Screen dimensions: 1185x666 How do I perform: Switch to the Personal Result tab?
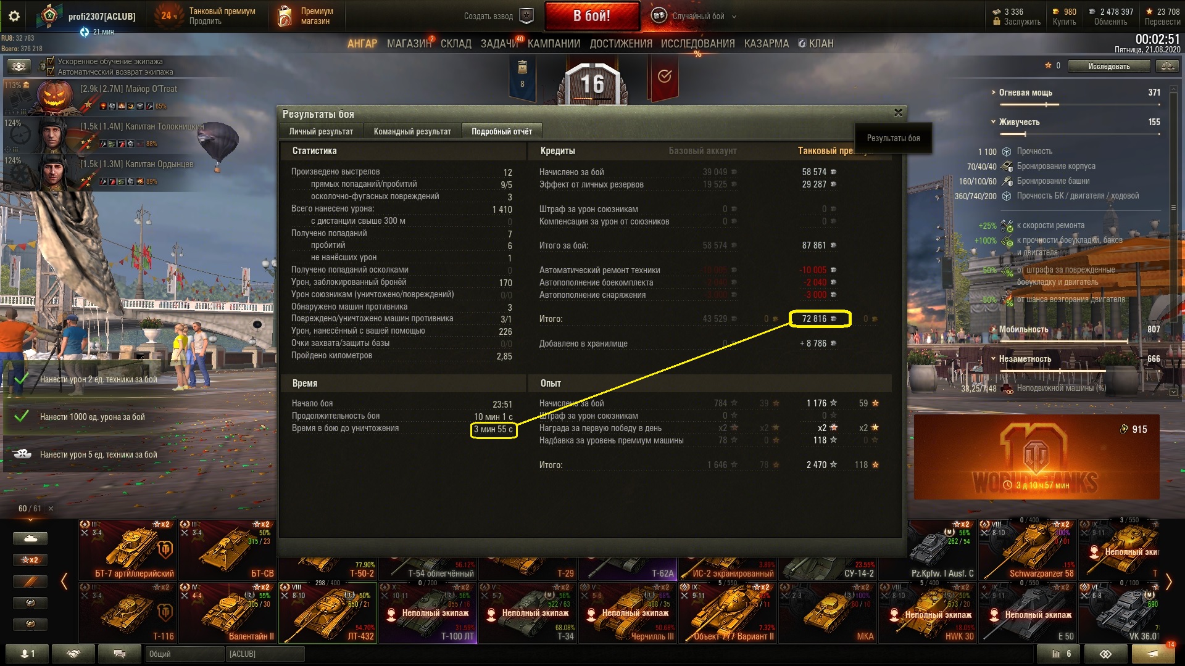pyautogui.click(x=321, y=131)
